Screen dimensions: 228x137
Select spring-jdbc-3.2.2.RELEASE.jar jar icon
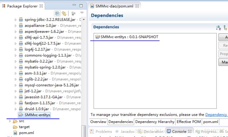21,20
